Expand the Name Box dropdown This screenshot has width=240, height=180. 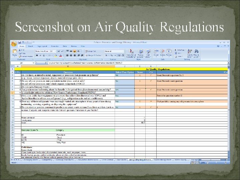(x=33, y=63)
